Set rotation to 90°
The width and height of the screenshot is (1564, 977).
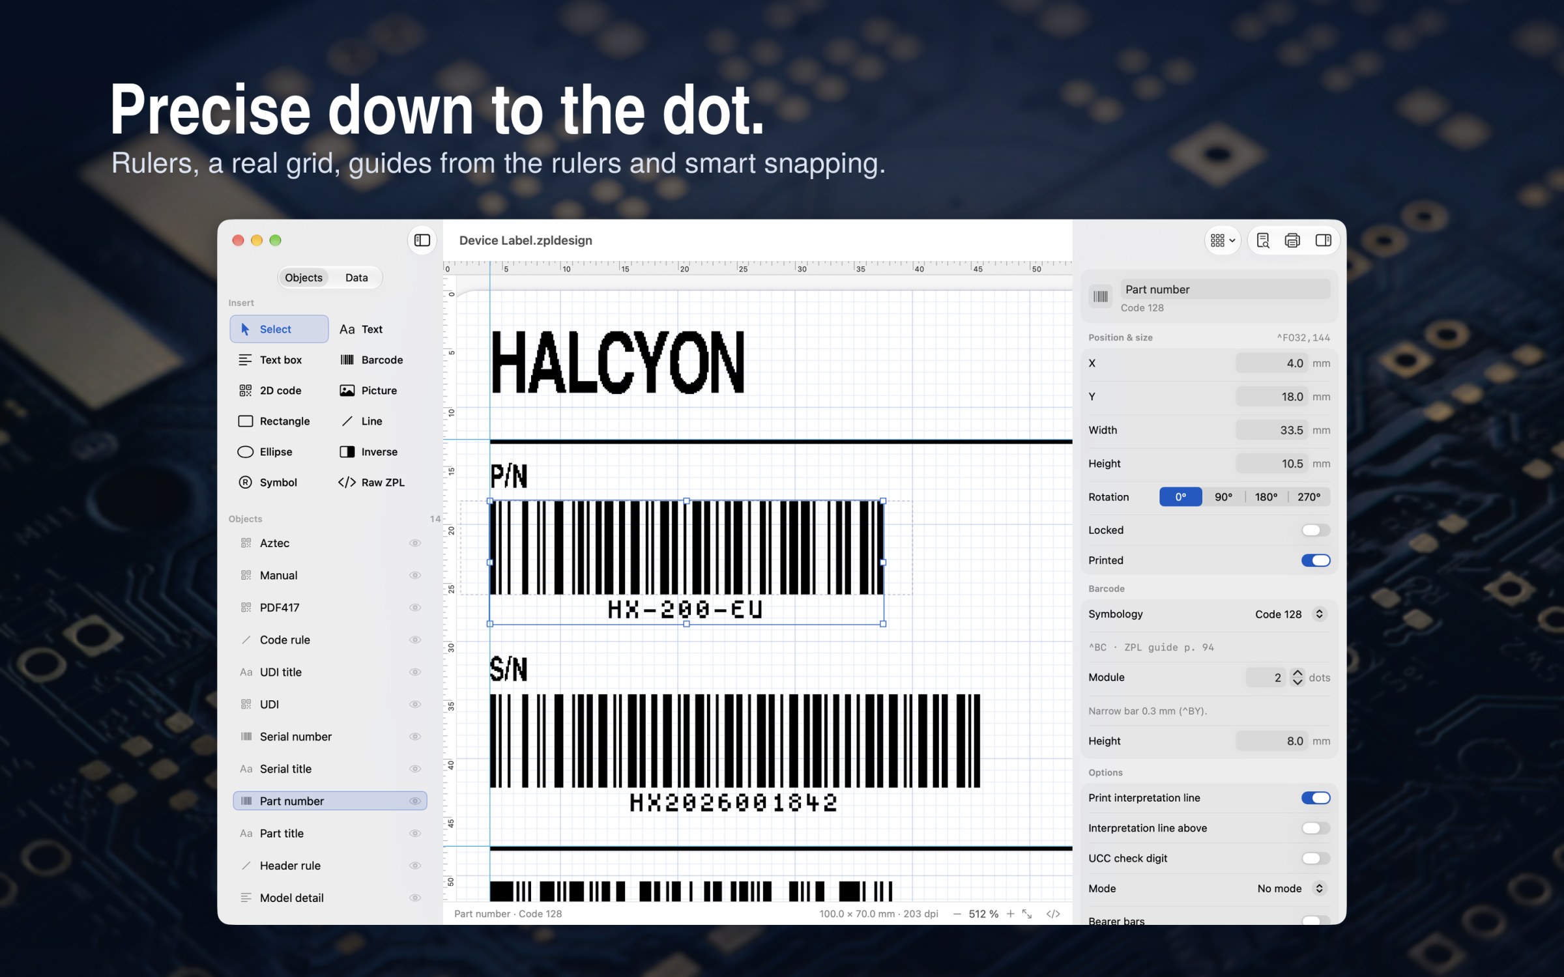tap(1223, 497)
